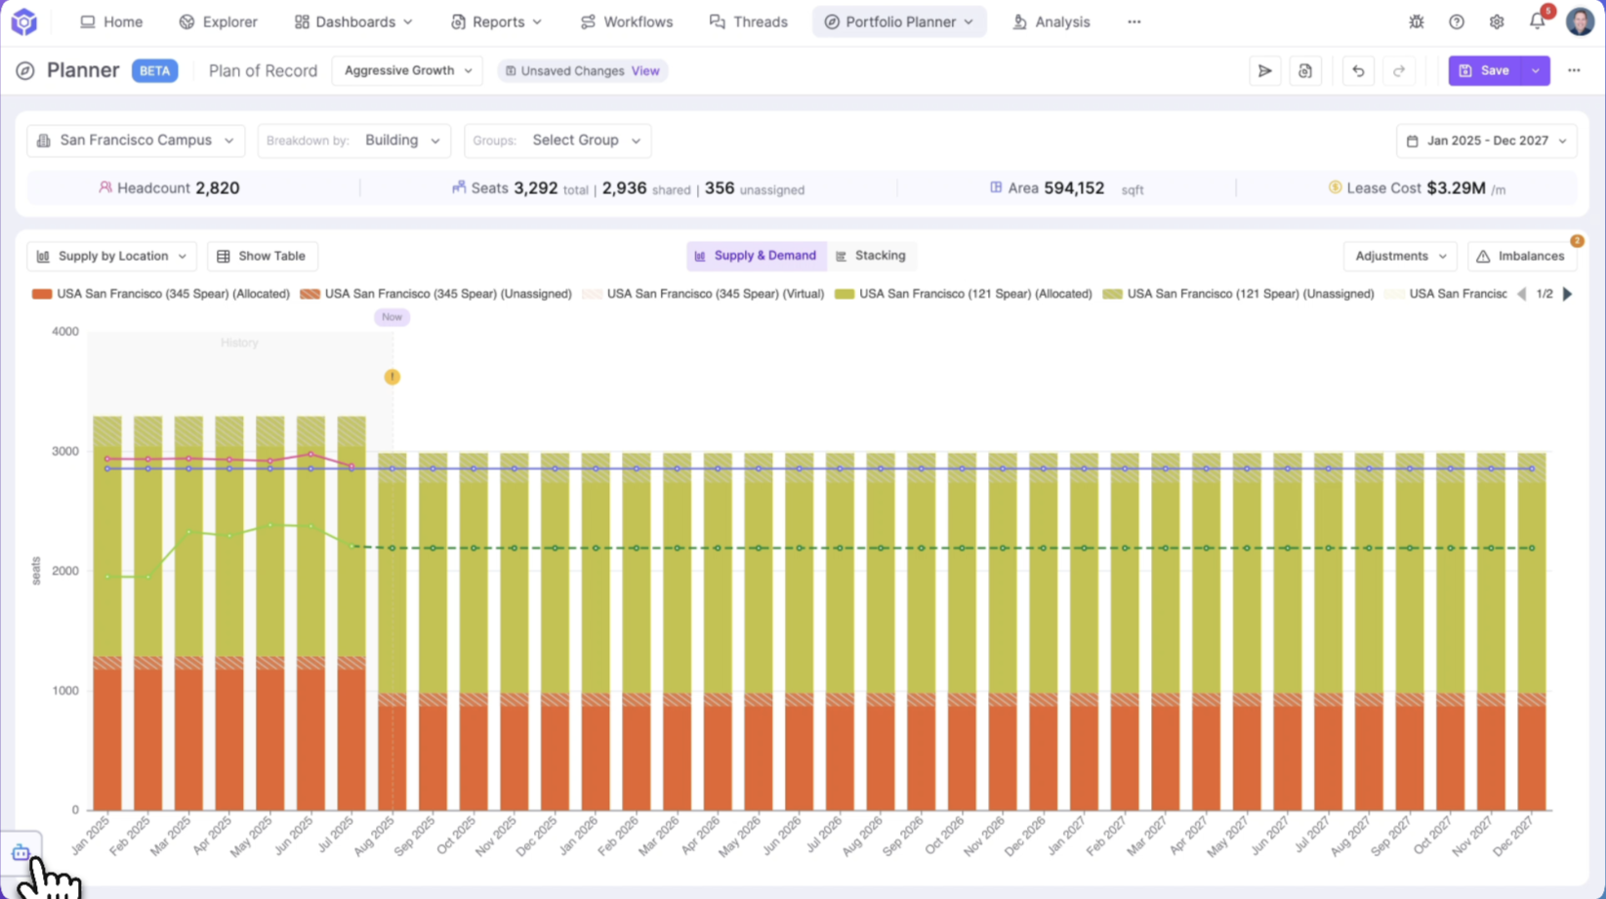Viewport: 1606px width, 899px height.
Task: Open the Jan 2025 - Dec 2027 date range
Action: (x=1486, y=141)
